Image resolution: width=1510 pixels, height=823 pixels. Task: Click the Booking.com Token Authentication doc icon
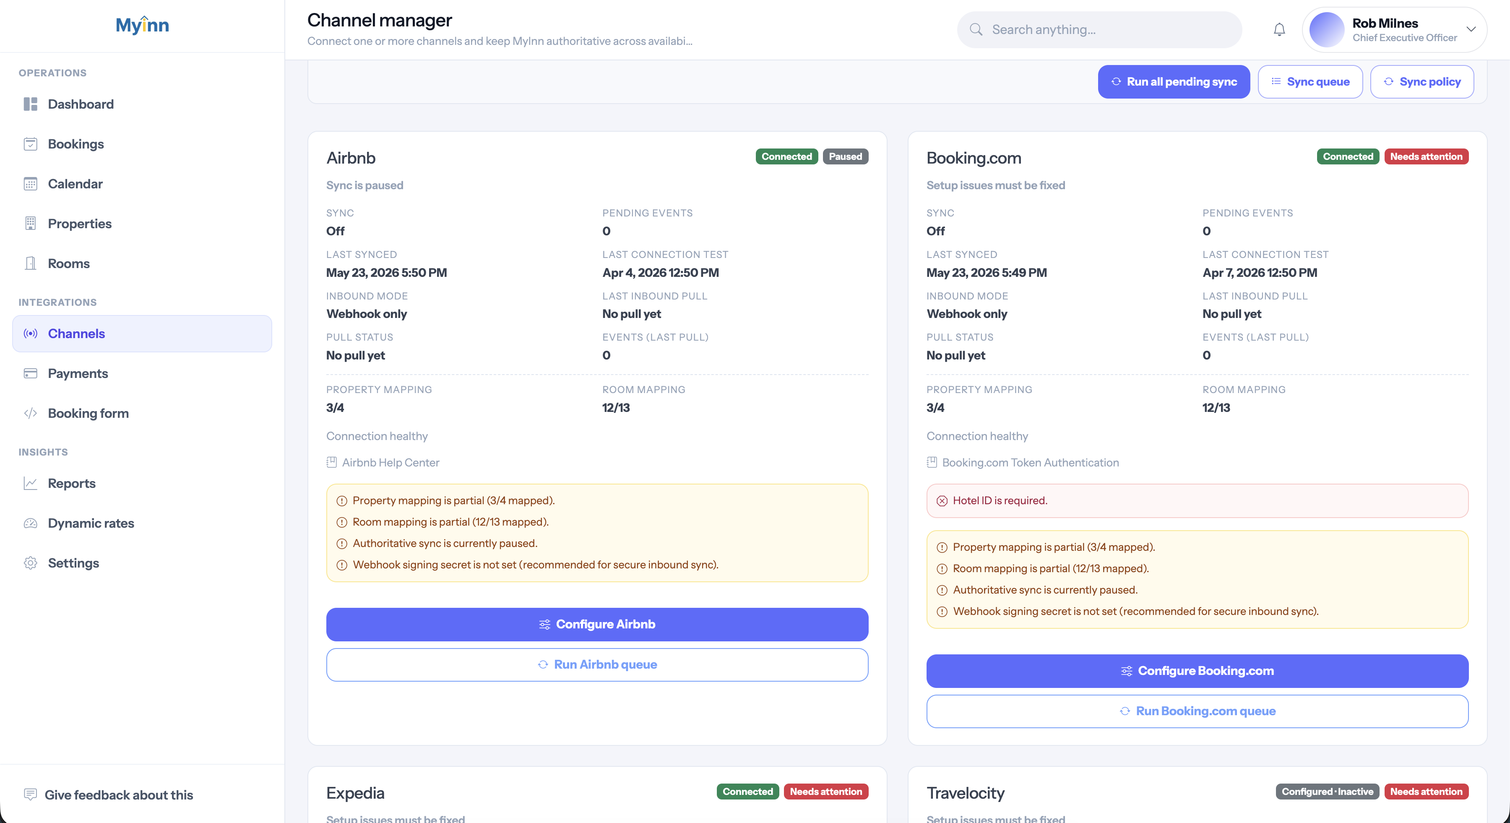pyautogui.click(x=932, y=463)
